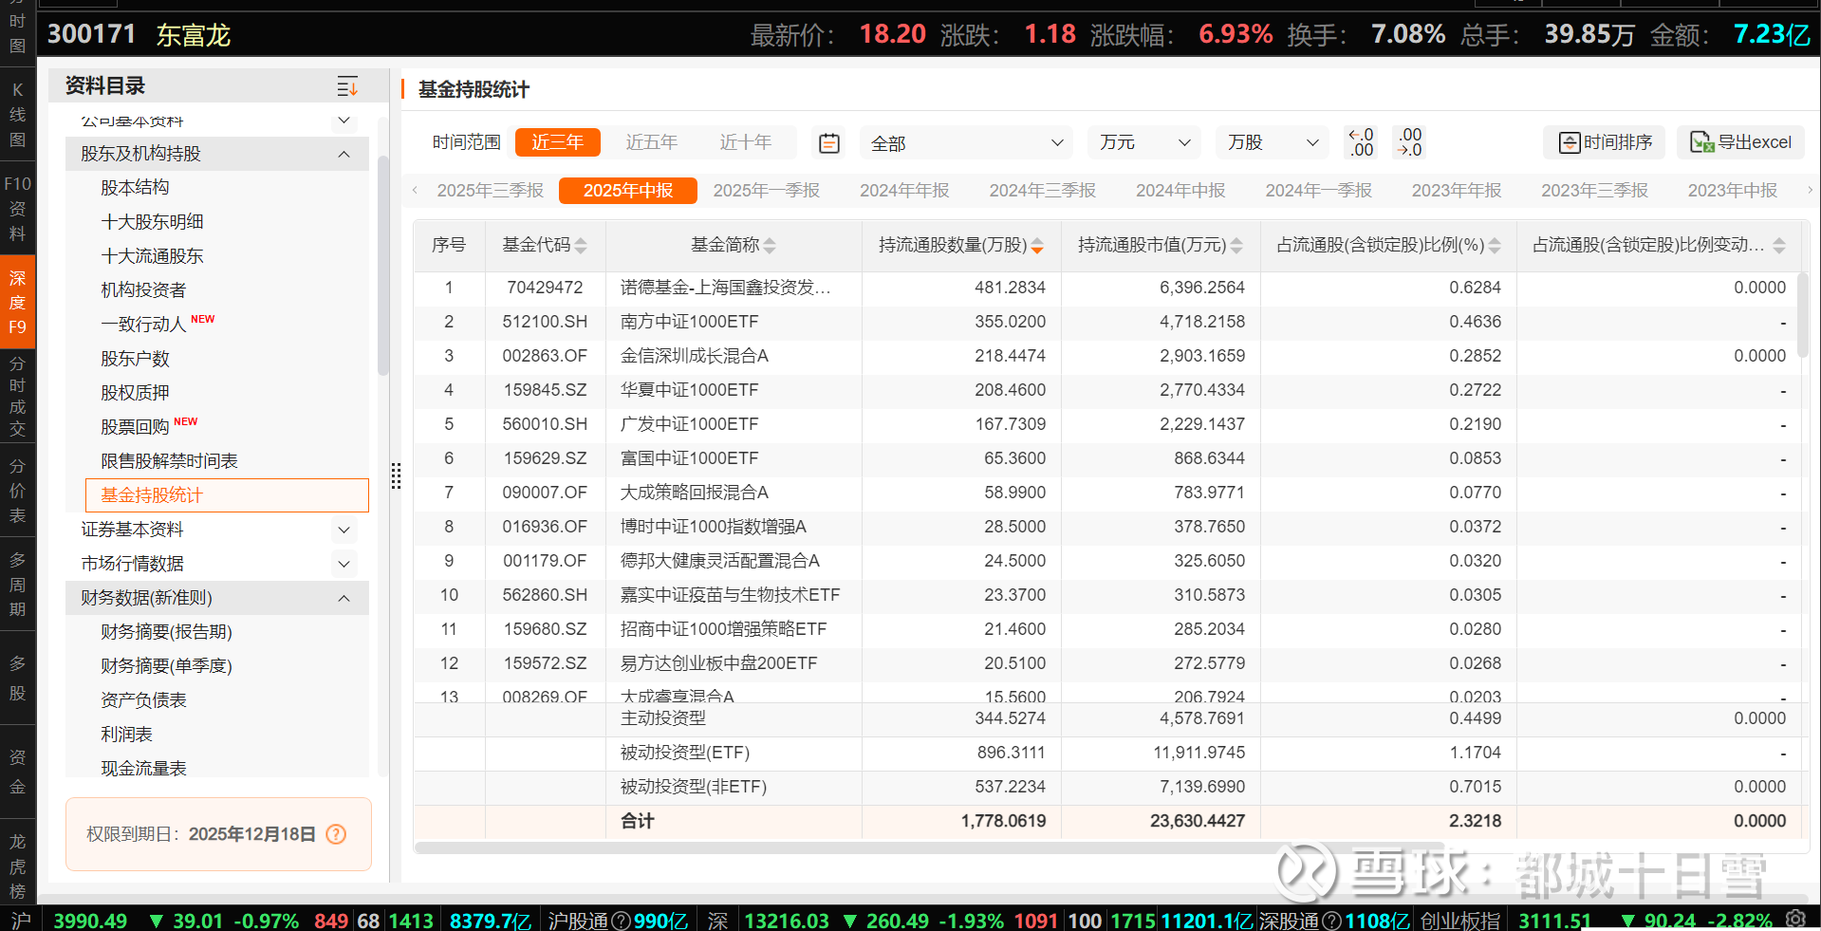Open 股东户数 in the directory
1821x931 pixels.
[x=135, y=359]
